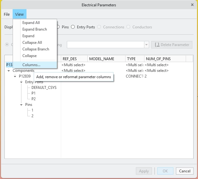Collapse the Pins tree branch
This screenshot has width=198, height=179.
[21, 105]
